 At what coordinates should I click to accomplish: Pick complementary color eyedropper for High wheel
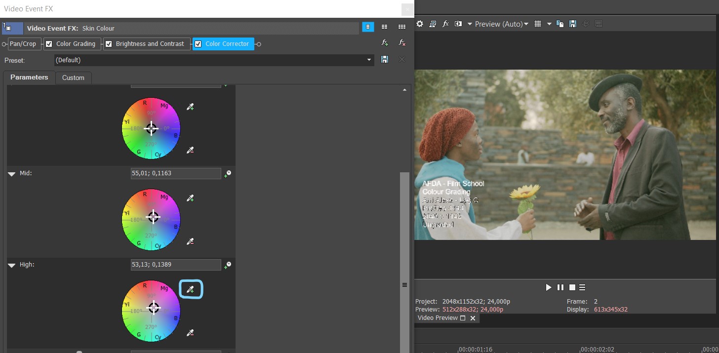190,333
